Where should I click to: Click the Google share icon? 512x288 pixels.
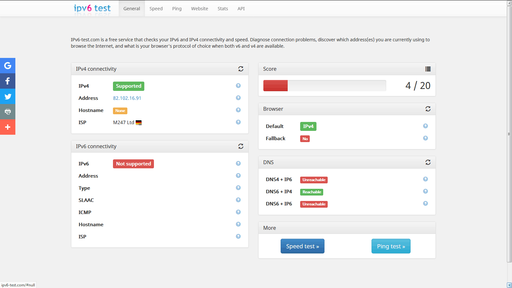8,66
